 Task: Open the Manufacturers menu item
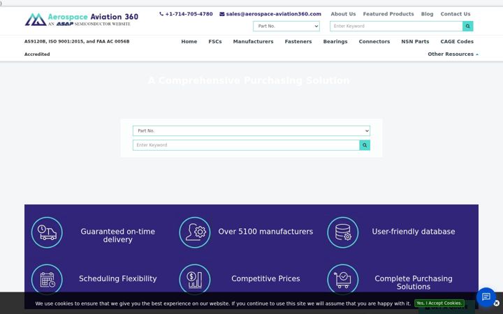pyautogui.click(x=253, y=41)
